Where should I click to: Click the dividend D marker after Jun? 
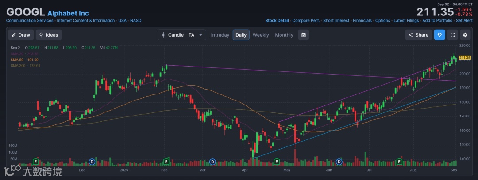[x=339, y=161]
